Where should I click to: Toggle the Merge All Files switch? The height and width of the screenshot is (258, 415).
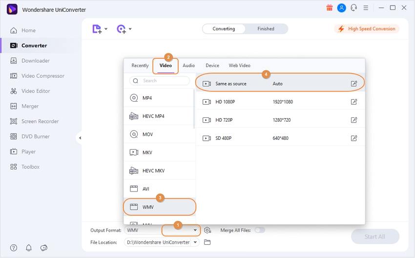coord(260,230)
